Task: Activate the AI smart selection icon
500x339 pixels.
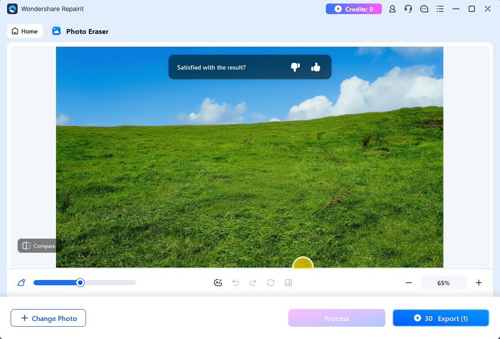Action: [218, 283]
